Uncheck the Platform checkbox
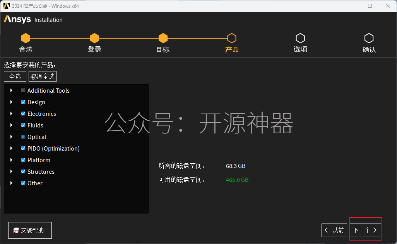Image resolution: width=397 pixels, height=244 pixels. 23,160
